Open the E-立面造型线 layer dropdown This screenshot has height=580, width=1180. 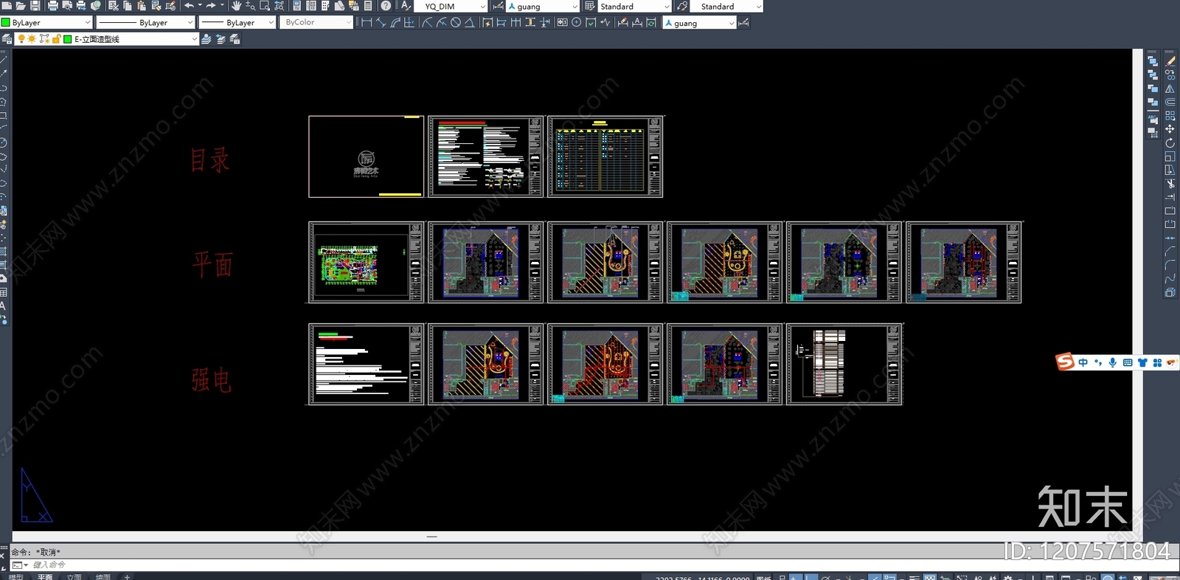pos(107,39)
